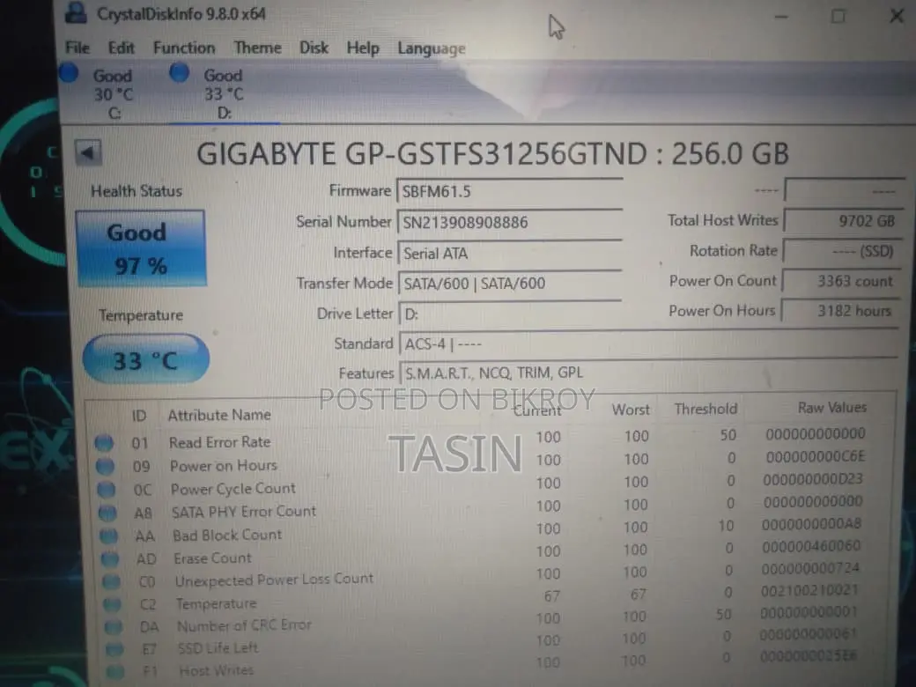Click raw value 000000460060

click(811, 546)
